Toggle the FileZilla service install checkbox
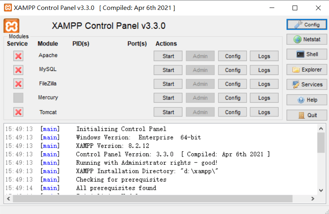The image size is (329, 214). pos(18,84)
